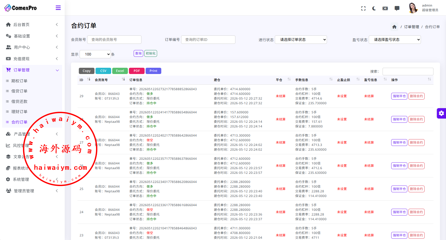446x240 pixels.
Task: Click the Print button
Action: coord(153,71)
